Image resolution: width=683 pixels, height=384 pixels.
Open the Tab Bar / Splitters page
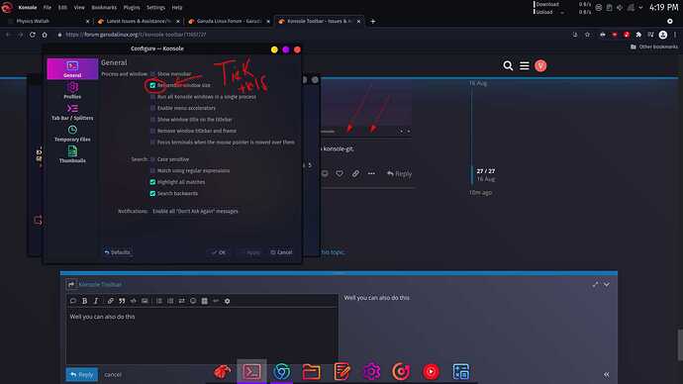coord(72,112)
